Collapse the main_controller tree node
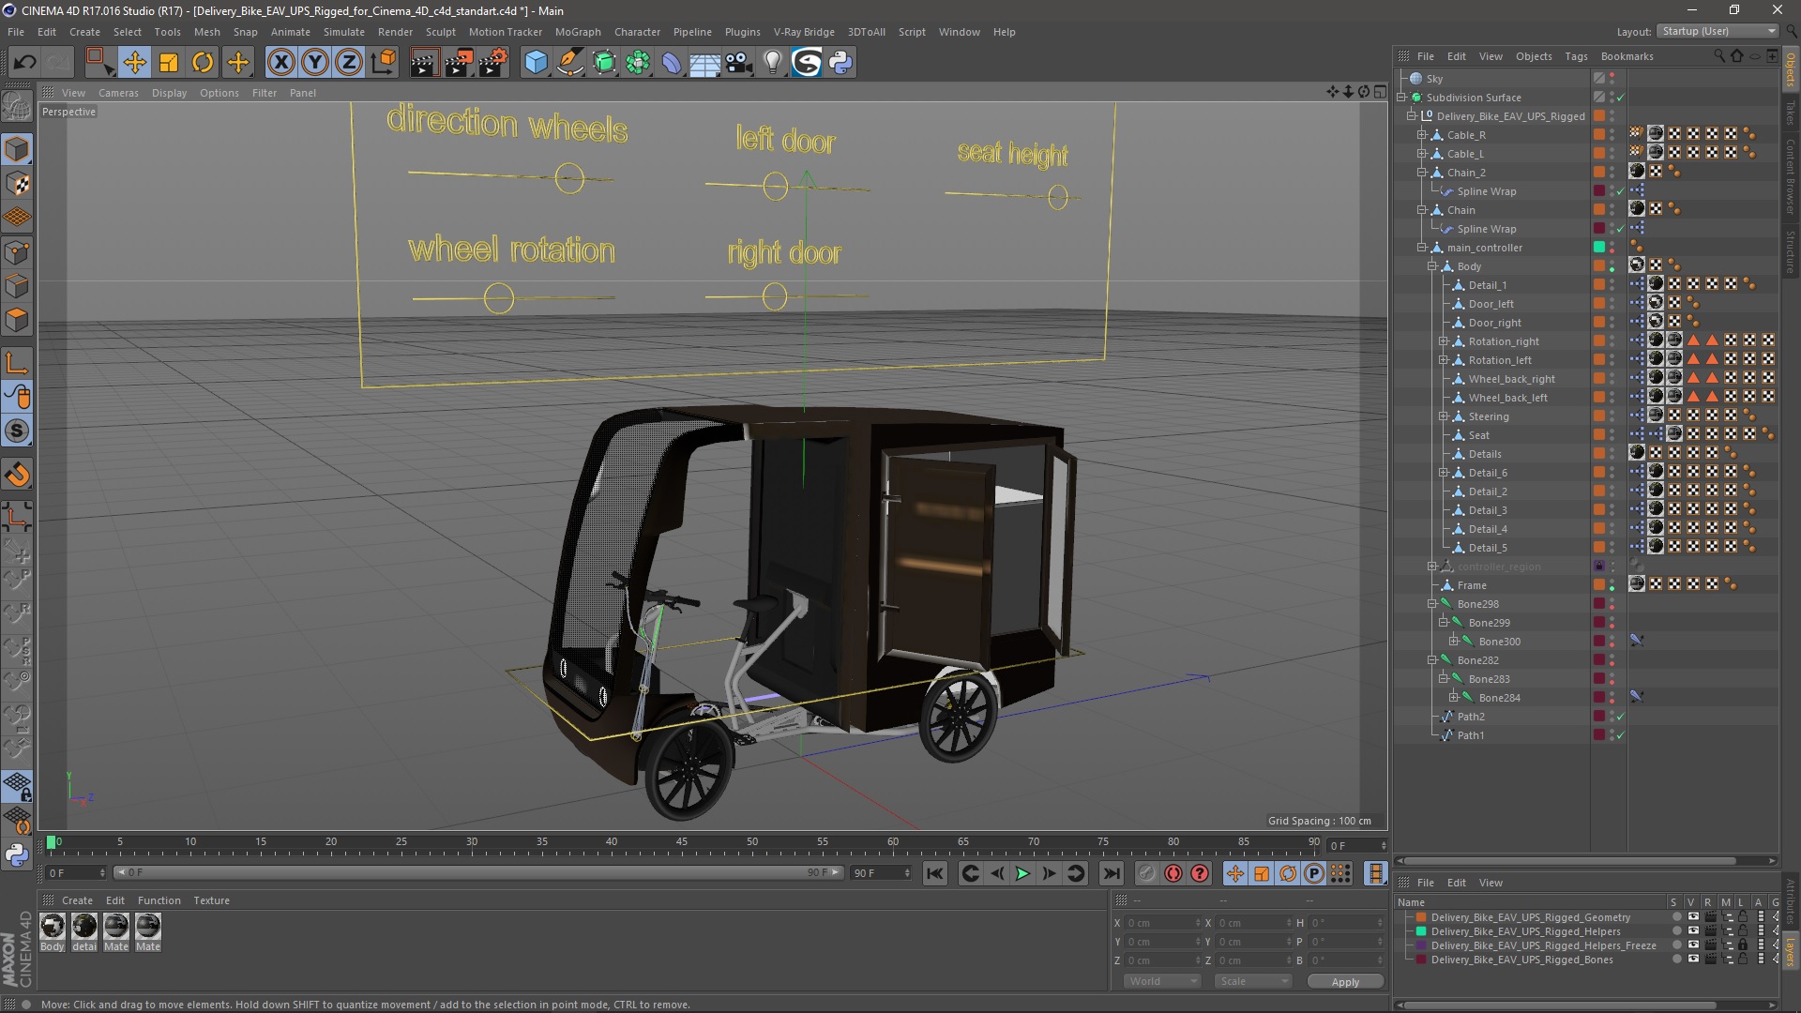Image resolution: width=1801 pixels, height=1013 pixels. pos(1422,248)
